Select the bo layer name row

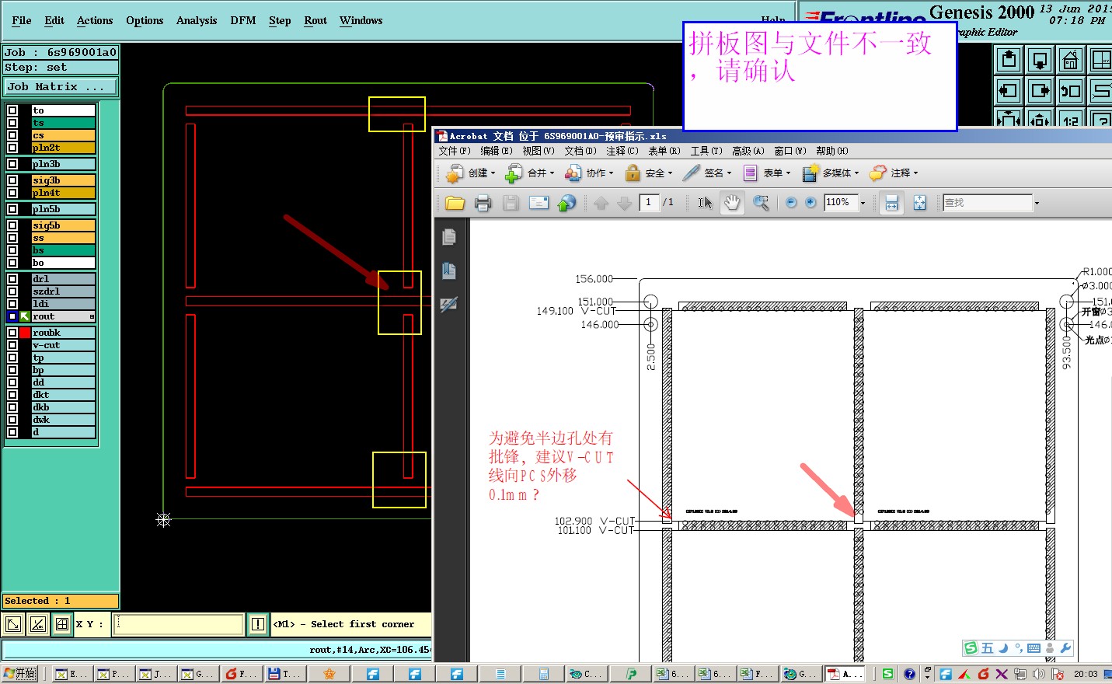pos(63,263)
